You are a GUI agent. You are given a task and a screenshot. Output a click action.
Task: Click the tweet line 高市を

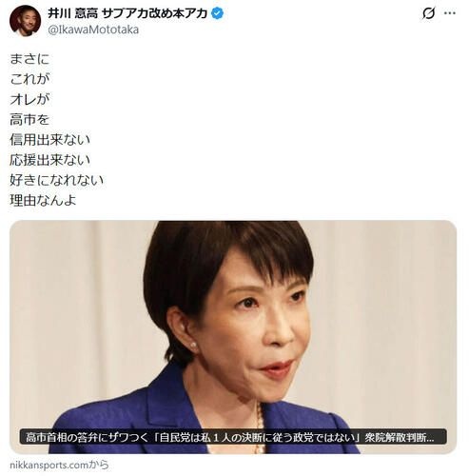[29, 120]
